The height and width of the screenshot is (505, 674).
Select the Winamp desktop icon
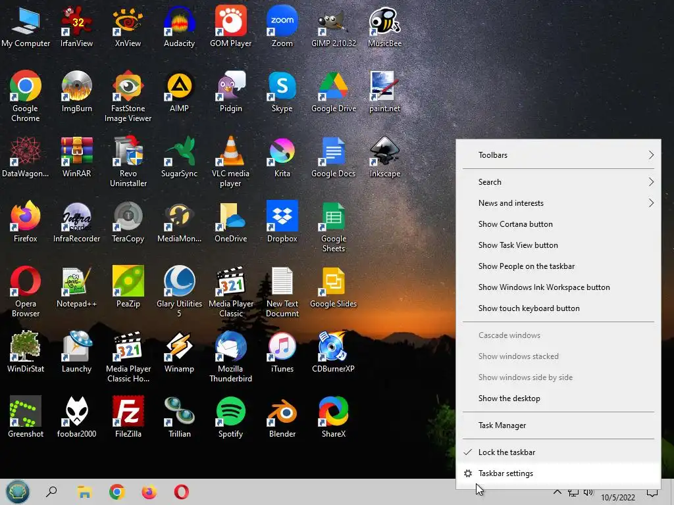pos(179,352)
